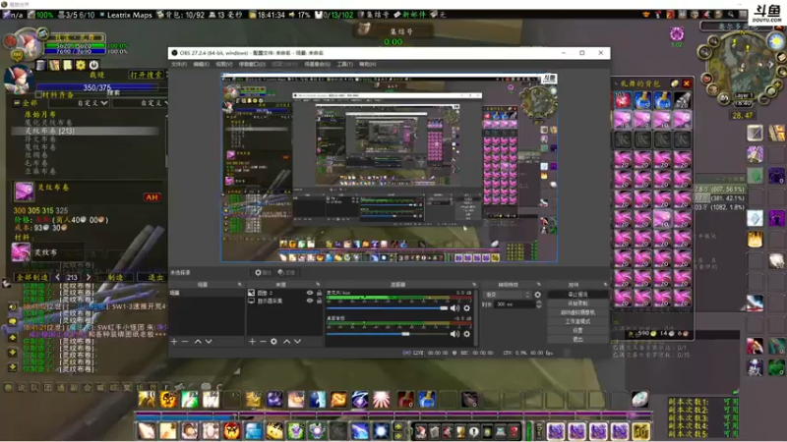Remove selected source with minus icon
Screen dimensions: 787x442
click(263, 341)
